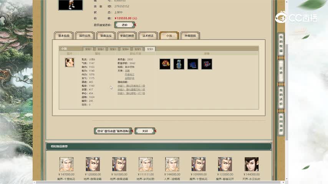Open 足迹 in right sidebar
The height and width of the screenshot is (184, 328).
coord(281,71)
